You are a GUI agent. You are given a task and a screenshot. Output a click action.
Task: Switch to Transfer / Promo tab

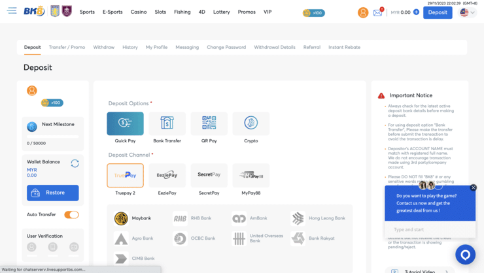point(67,48)
